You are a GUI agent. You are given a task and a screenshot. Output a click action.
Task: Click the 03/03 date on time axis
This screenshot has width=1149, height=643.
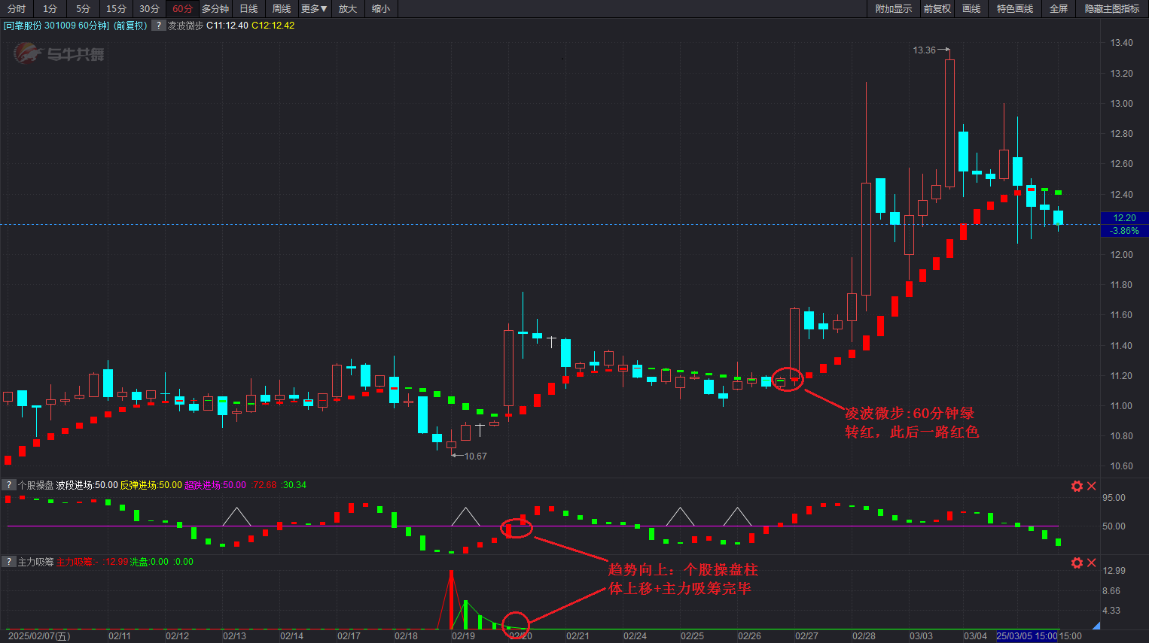pyautogui.click(x=921, y=636)
